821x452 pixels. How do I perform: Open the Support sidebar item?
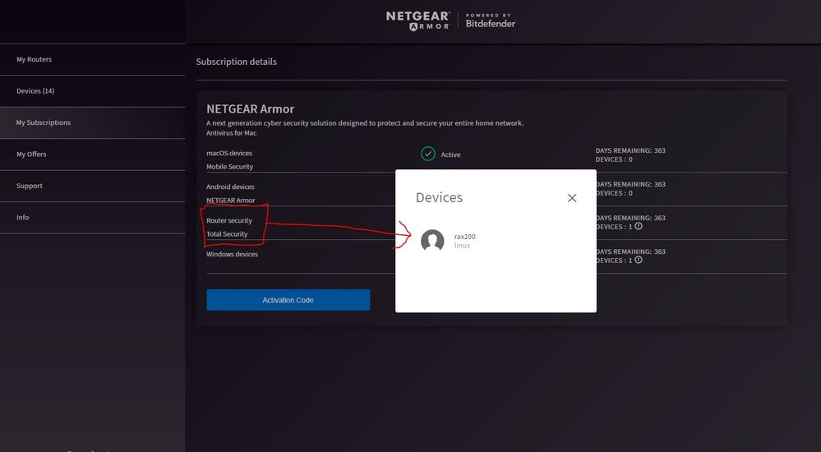pyautogui.click(x=29, y=186)
